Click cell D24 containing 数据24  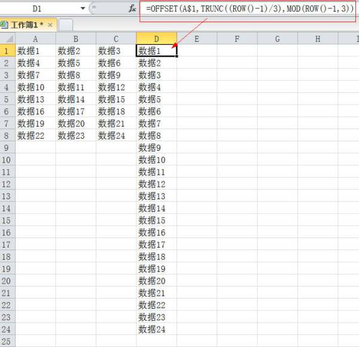coord(156,330)
